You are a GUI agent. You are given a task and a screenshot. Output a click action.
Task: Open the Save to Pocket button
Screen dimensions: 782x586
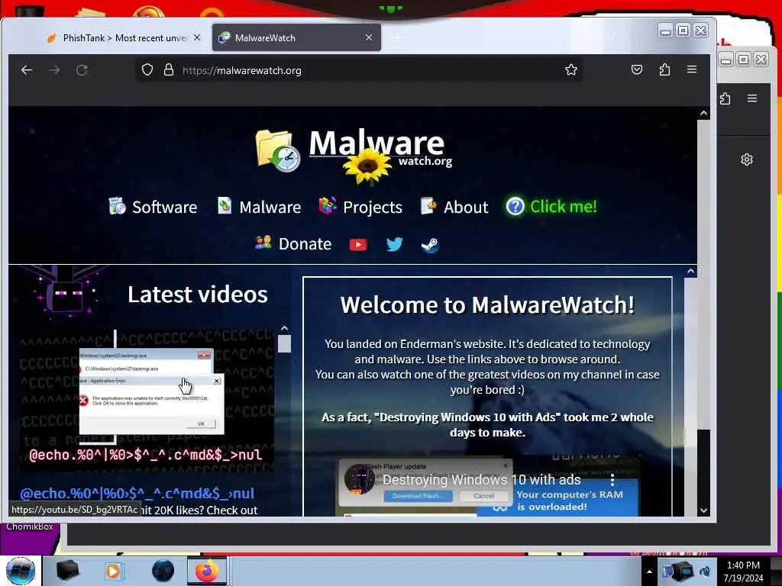tap(637, 69)
